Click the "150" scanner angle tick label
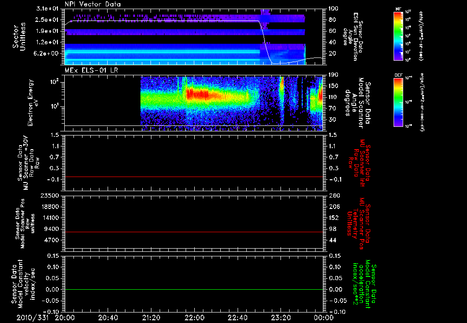 (x=333, y=86)
